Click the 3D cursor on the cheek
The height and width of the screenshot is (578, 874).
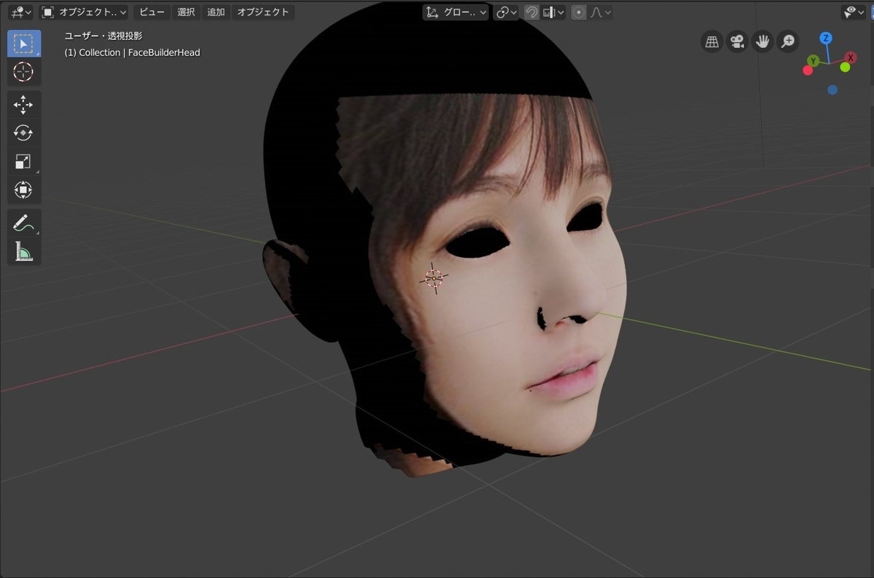coord(434,278)
